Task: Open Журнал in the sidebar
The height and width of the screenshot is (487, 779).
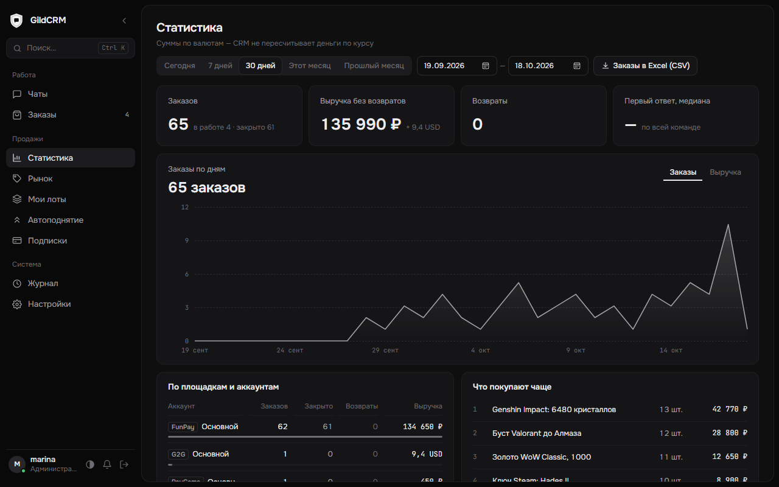Action: (x=71, y=284)
